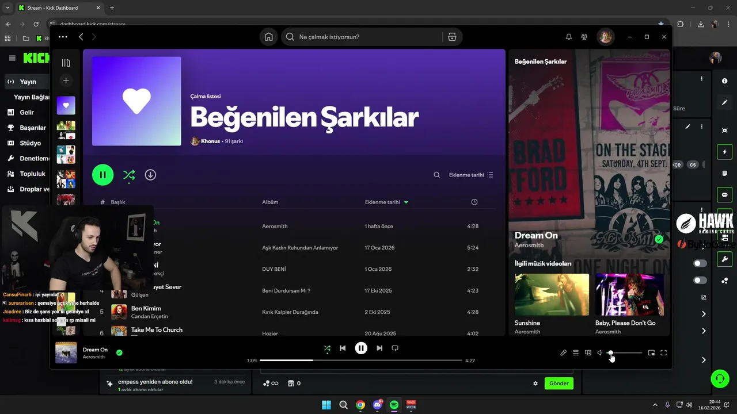
Task: Search within the playlist magnifier icon
Action: [x=436, y=175]
